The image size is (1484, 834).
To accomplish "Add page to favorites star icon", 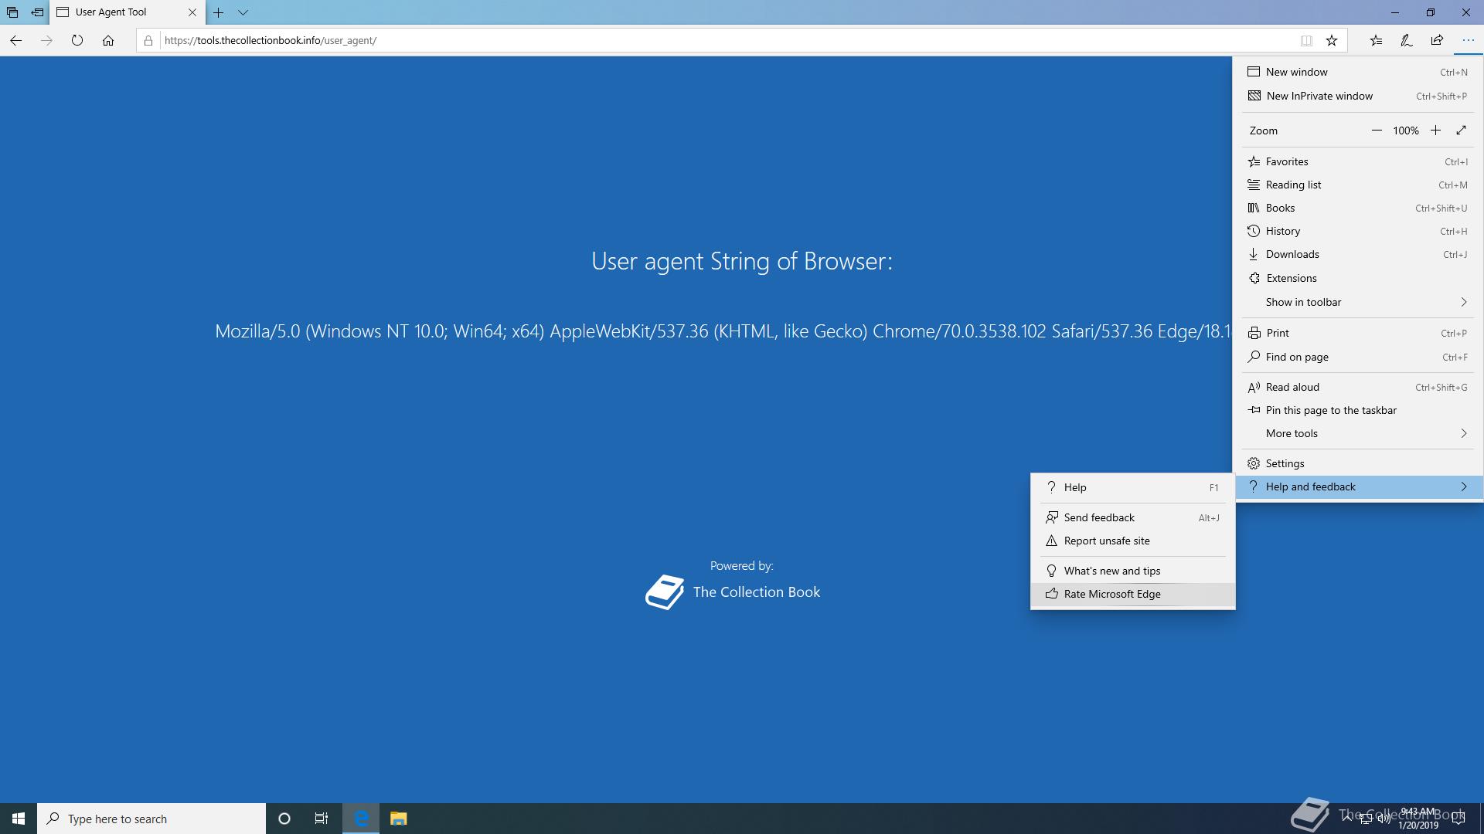I will [x=1332, y=40].
